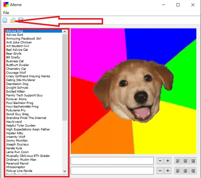Left-align the bottom text line

pyautogui.click(x=178, y=170)
